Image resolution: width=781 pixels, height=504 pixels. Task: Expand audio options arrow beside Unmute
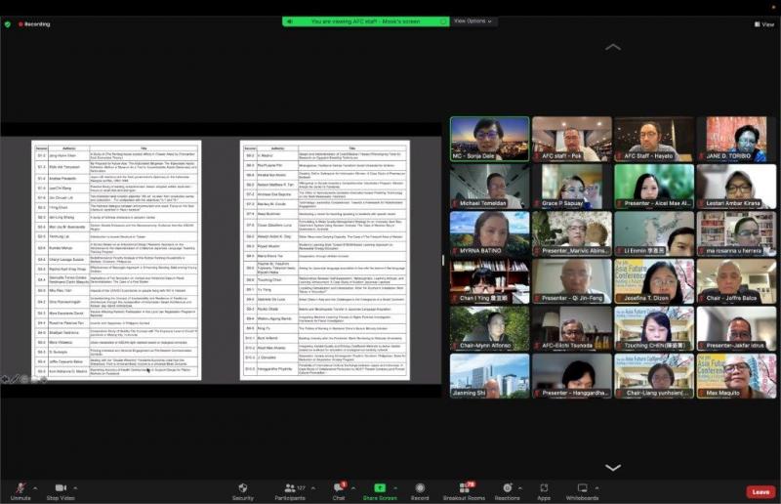tap(36, 486)
